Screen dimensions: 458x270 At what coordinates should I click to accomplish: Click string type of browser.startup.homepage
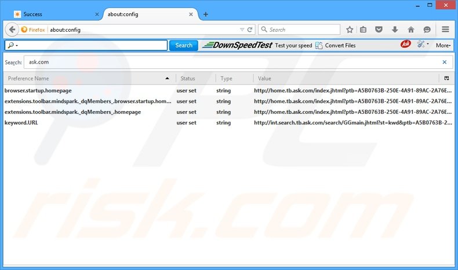click(223, 91)
